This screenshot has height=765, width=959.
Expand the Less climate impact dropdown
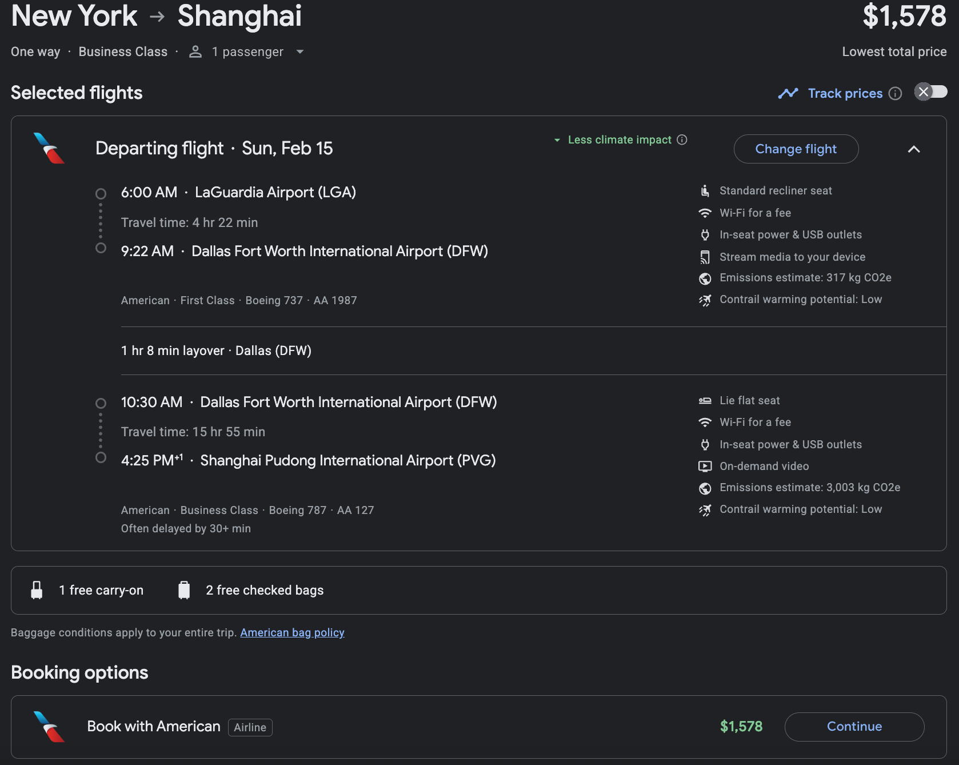(557, 140)
